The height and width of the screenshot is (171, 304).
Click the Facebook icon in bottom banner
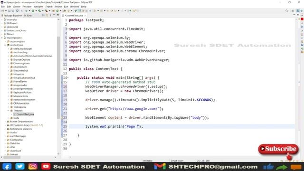pyautogui.click(x=7, y=167)
